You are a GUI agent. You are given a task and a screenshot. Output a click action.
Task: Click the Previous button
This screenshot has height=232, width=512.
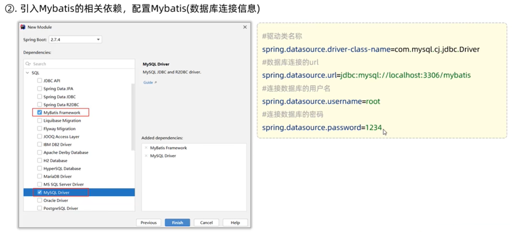pos(148,223)
